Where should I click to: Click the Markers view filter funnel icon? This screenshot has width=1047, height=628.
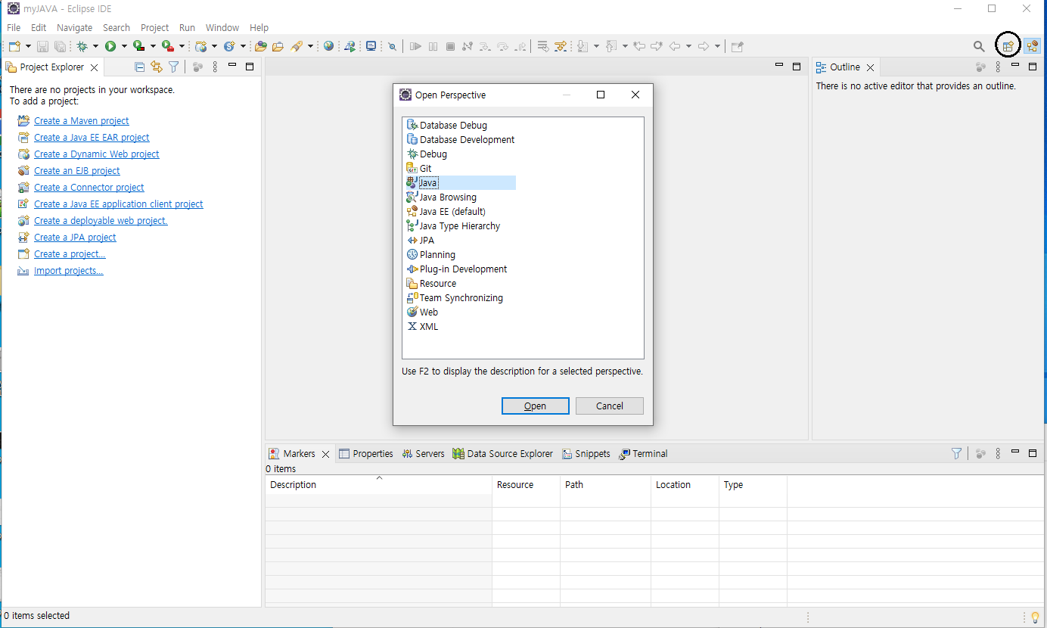click(x=956, y=453)
